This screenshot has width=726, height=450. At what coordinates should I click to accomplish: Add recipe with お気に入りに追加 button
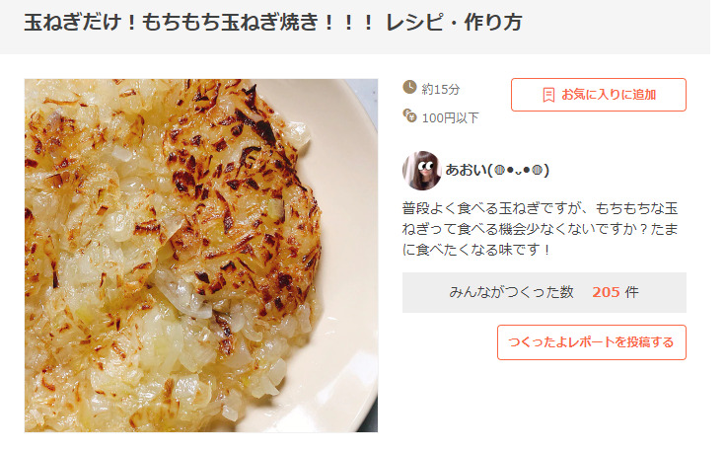pos(599,95)
